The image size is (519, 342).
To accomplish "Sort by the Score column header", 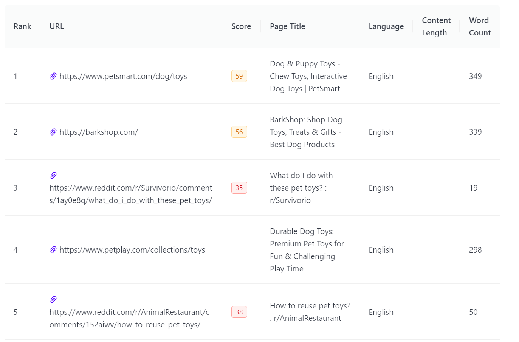I will pos(241,26).
